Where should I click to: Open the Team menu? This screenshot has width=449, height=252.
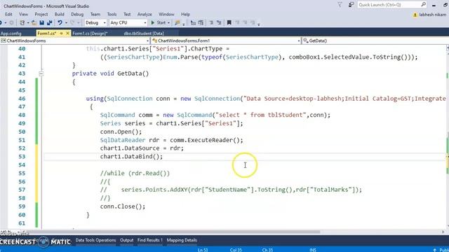(x=95, y=14)
